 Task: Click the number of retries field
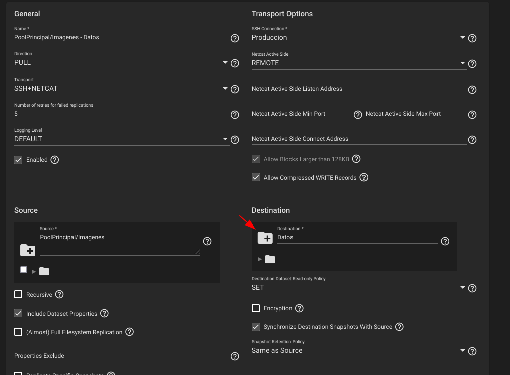pyautogui.click(x=121, y=114)
